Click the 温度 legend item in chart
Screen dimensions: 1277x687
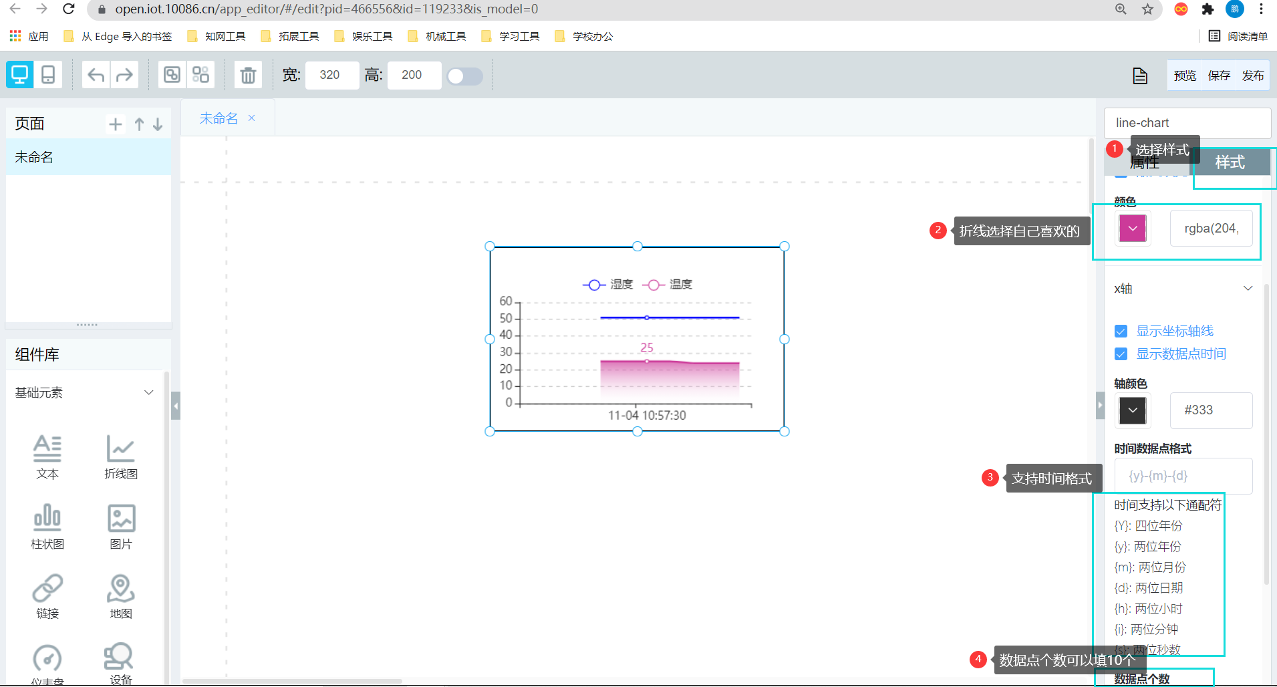[668, 285]
